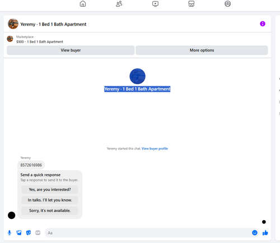Click the large listing avatar in chat

pos(137,76)
